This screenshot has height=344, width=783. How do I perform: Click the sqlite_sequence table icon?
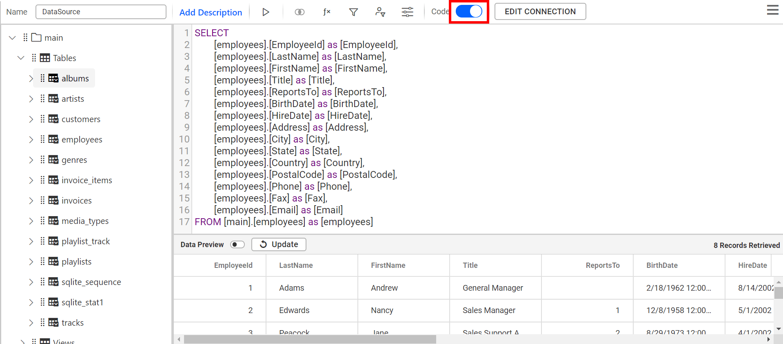pyautogui.click(x=53, y=282)
